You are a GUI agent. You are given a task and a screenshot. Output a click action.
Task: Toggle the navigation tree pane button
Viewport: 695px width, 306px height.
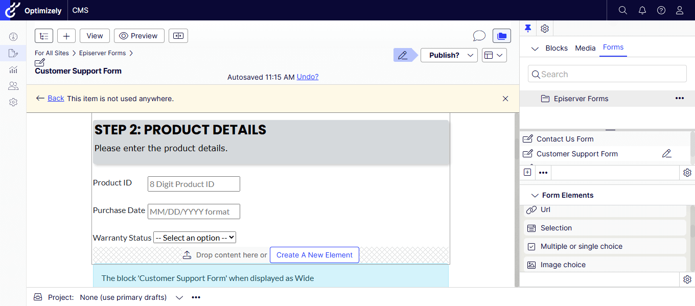44,36
